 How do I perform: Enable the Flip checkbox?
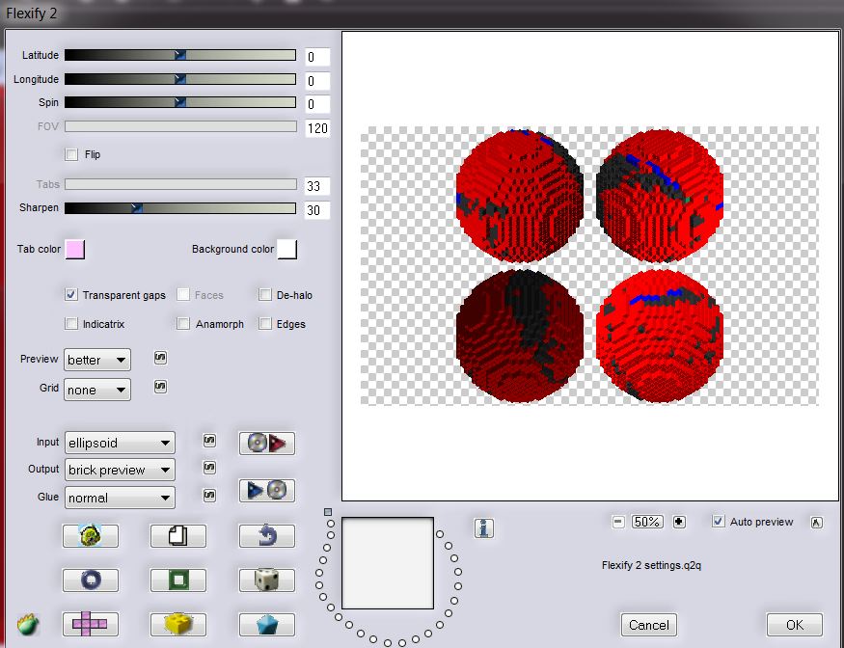tap(71, 154)
